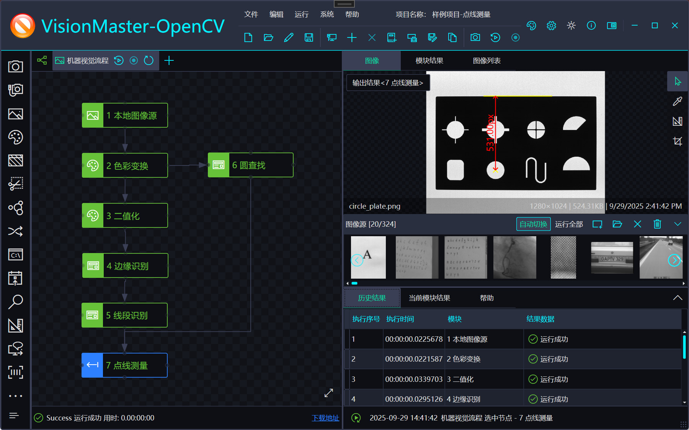
Task: Open the lower 帮助 tab
Action: coord(487,298)
